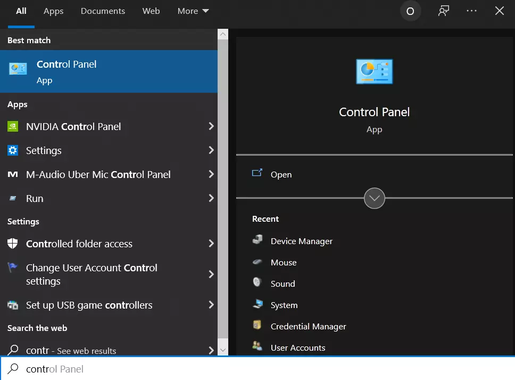This screenshot has height=380, width=515.
Task: Select contr - See web results
Action: (x=109, y=350)
